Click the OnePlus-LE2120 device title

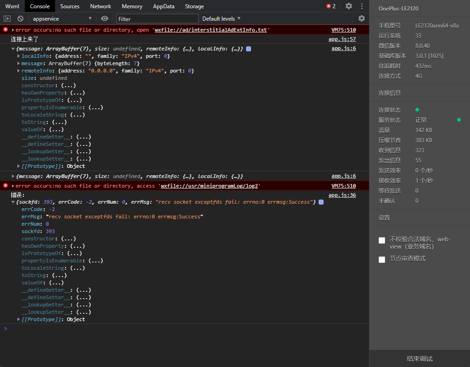[x=398, y=8]
